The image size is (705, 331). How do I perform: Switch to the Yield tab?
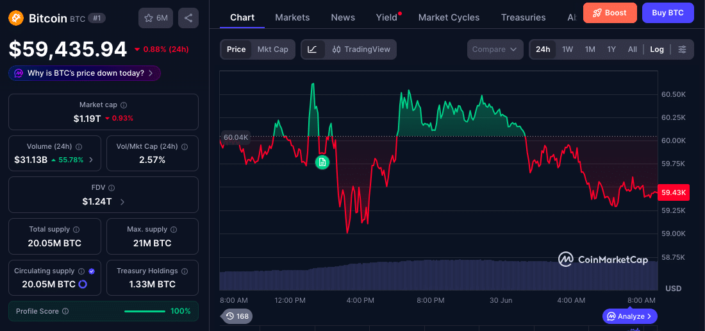click(x=386, y=17)
